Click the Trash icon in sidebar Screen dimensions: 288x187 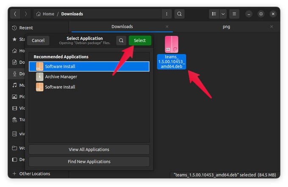point(14,119)
